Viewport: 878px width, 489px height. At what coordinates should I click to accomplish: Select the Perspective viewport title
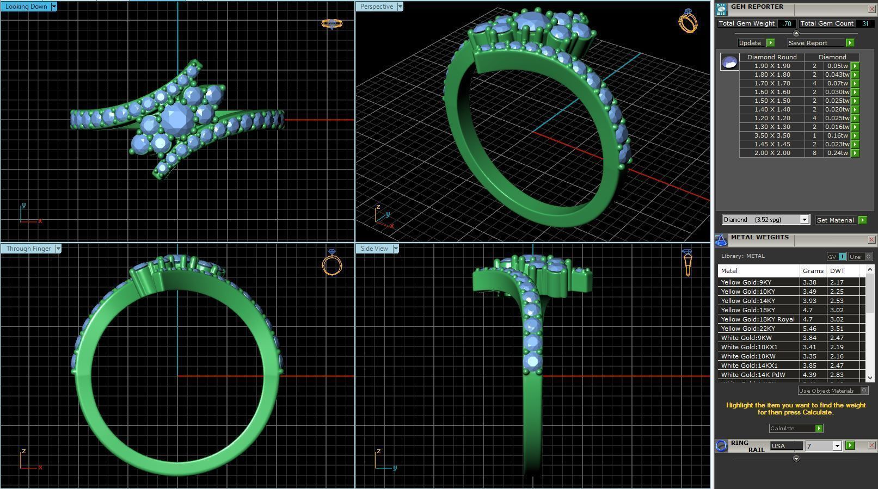[377, 7]
